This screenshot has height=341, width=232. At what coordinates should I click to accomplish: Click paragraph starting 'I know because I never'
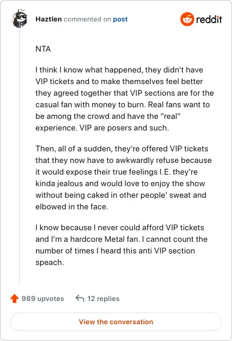click(x=121, y=245)
